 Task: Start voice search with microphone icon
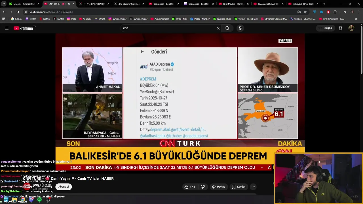coord(240,28)
